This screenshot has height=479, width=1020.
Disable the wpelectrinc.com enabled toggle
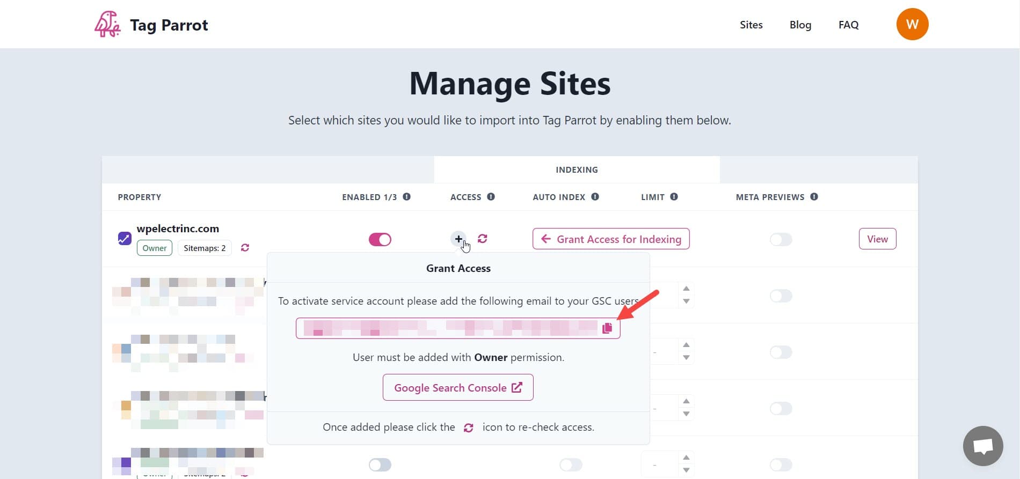380,239
